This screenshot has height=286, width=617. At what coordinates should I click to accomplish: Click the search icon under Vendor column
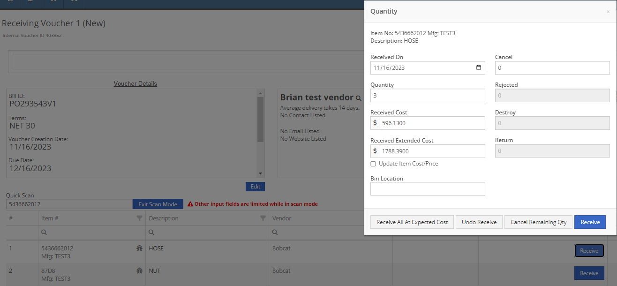pos(275,232)
